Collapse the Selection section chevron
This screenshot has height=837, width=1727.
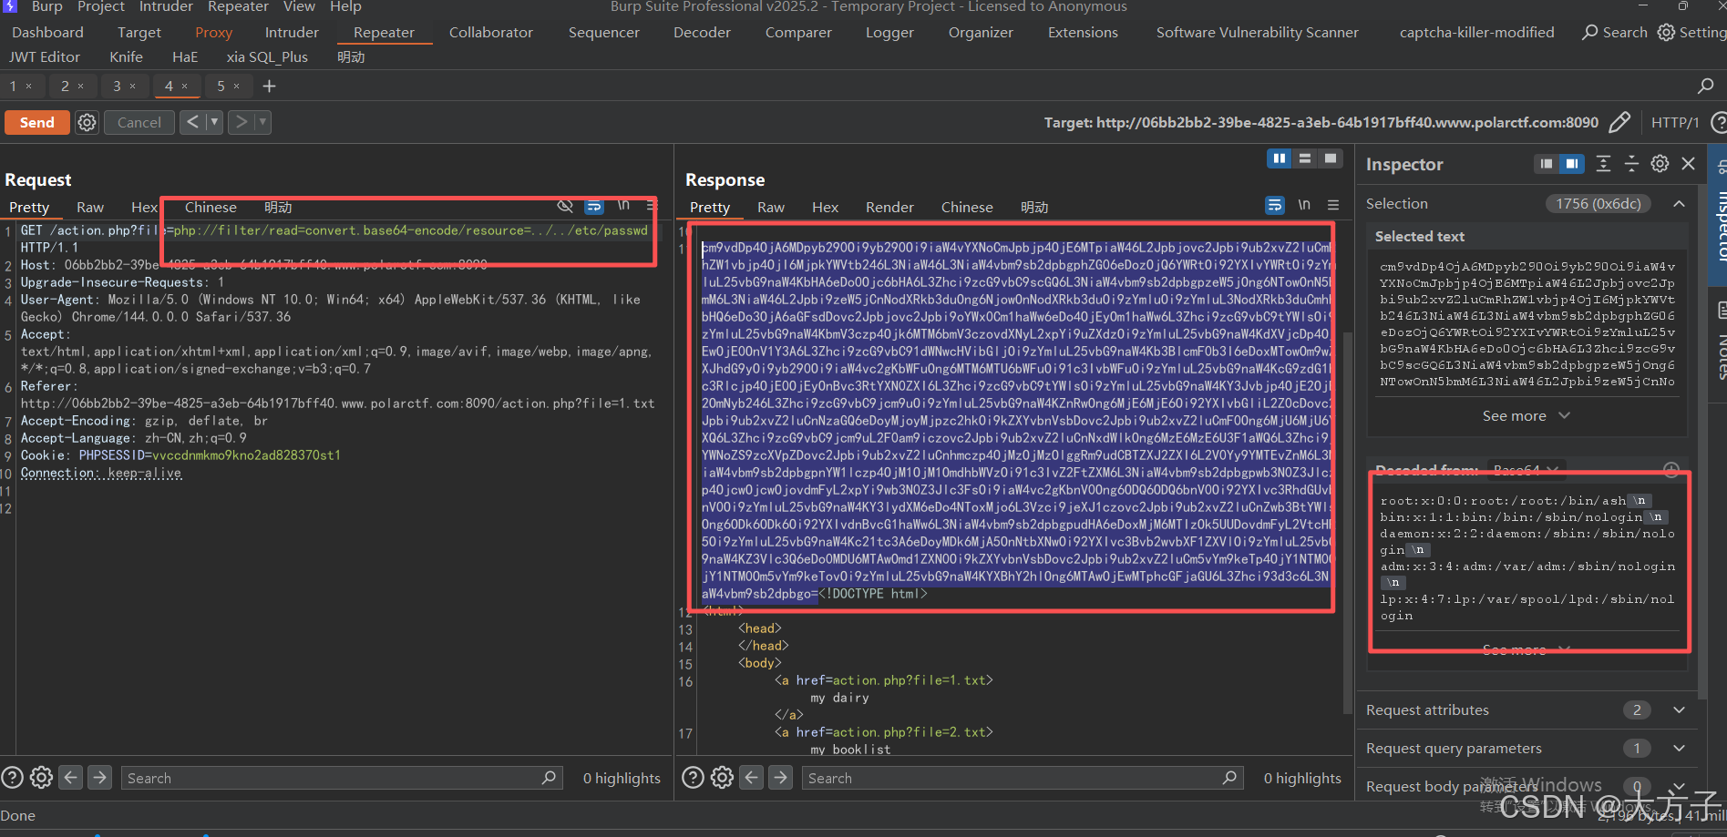click(x=1679, y=204)
